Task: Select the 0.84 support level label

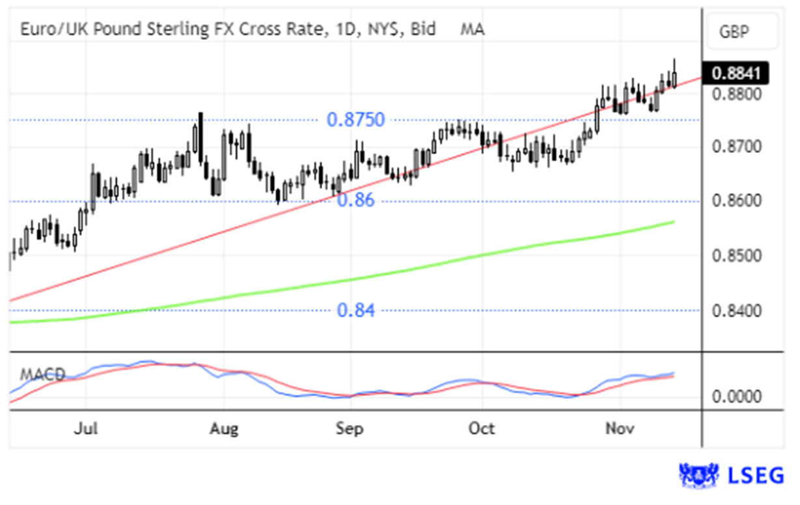Action: click(x=355, y=310)
